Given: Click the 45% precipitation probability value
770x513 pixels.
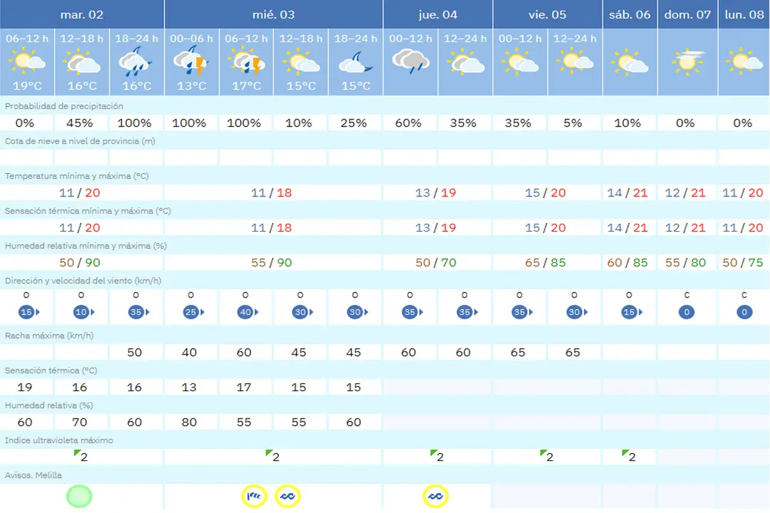Looking at the screenshot, I should pyautogui.click(x=80, y=123).
